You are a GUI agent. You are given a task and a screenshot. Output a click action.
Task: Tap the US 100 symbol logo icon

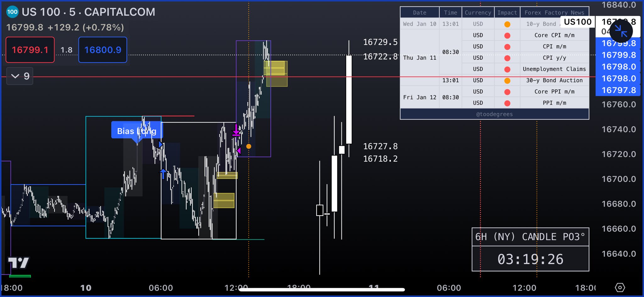tap(12, 12)
